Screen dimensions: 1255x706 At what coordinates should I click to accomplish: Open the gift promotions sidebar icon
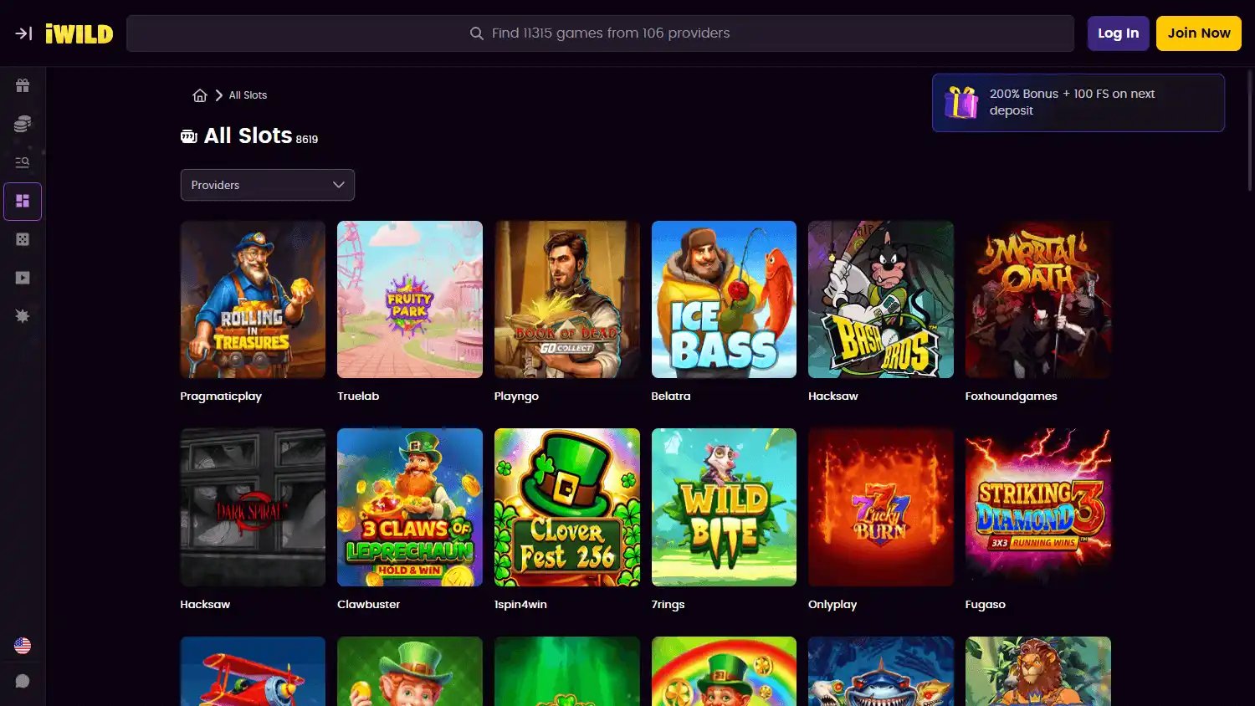23,85
